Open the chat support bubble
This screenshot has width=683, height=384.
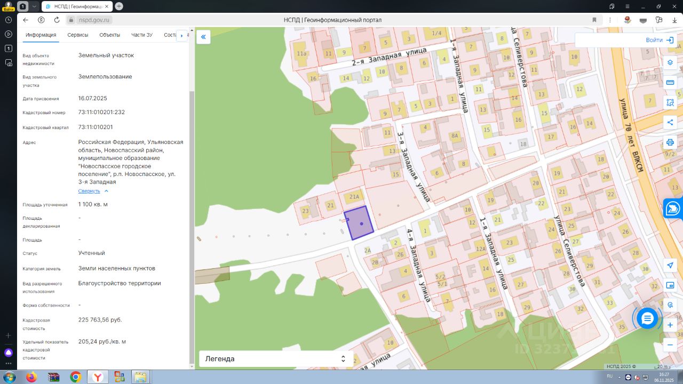[x=647, y=318]
